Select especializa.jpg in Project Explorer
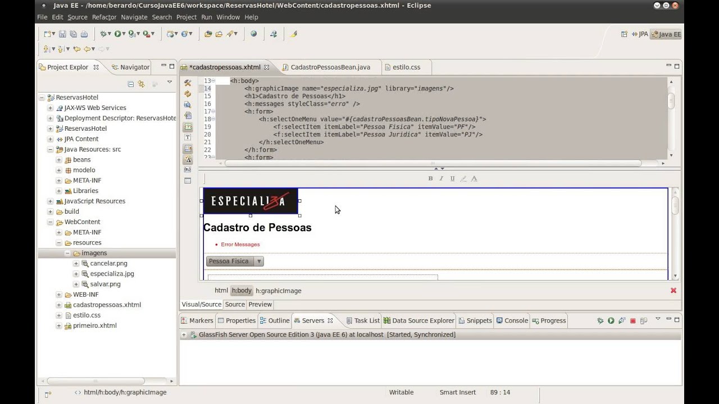Viewport: 719px width, 404px height. click(112, 274)
